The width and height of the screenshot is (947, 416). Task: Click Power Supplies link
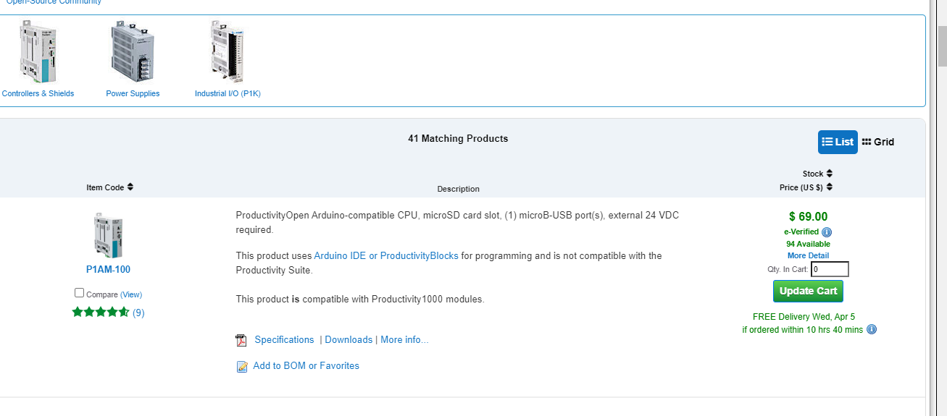coord(133,93)
